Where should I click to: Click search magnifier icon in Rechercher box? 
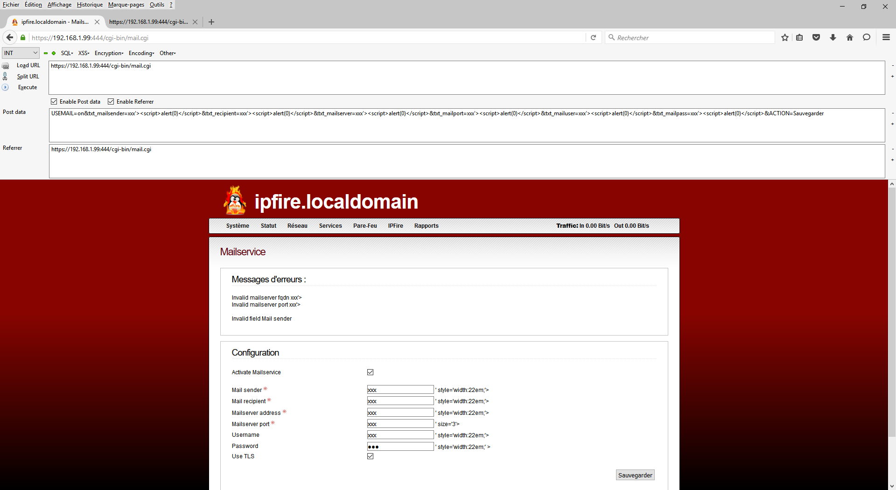pos(611,37)
